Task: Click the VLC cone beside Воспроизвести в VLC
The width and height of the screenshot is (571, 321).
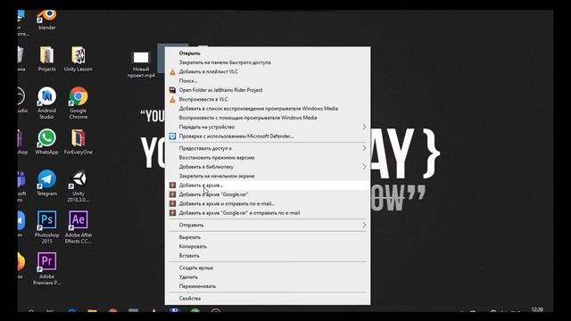Action: point(172,99)
